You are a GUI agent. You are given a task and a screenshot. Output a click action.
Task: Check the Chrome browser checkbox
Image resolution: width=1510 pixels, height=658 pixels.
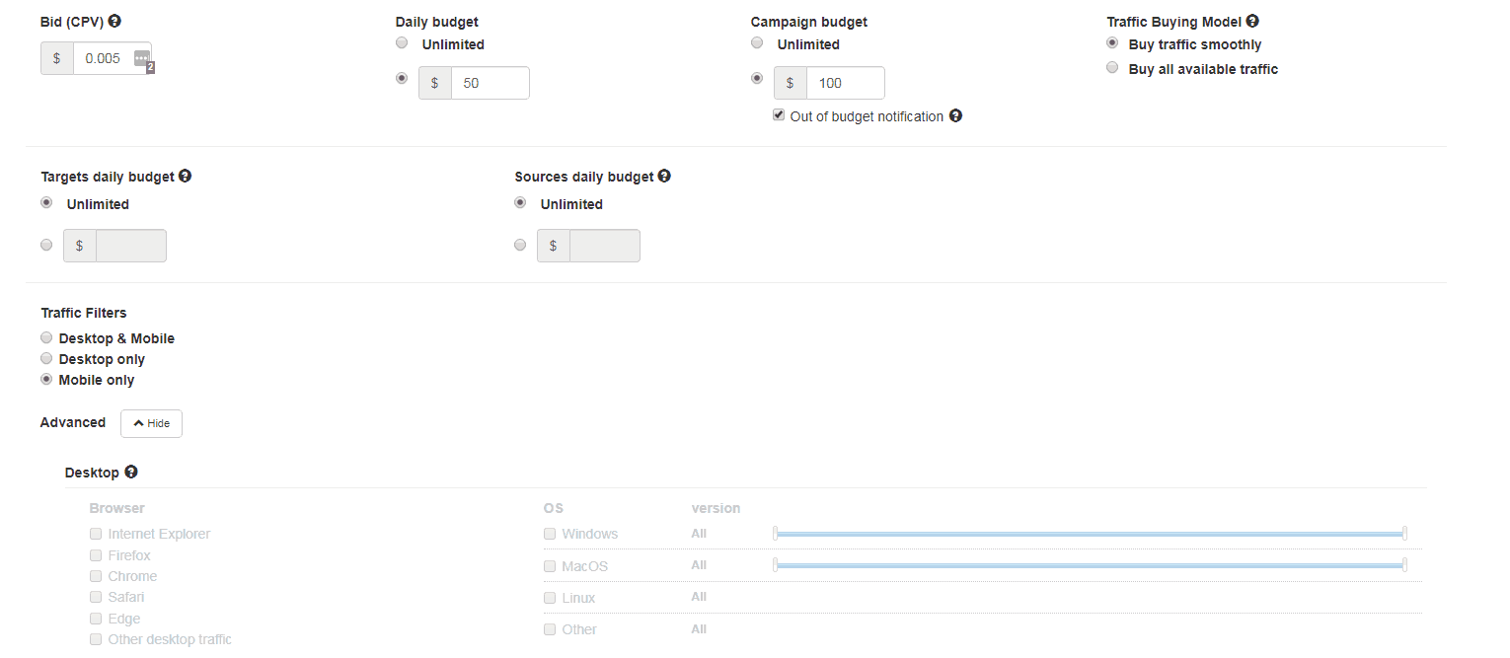point(96,576)
